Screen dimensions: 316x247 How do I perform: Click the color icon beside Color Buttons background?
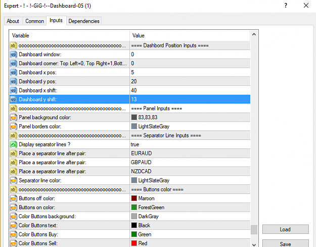pyautogui.click(x=13, y=216)
